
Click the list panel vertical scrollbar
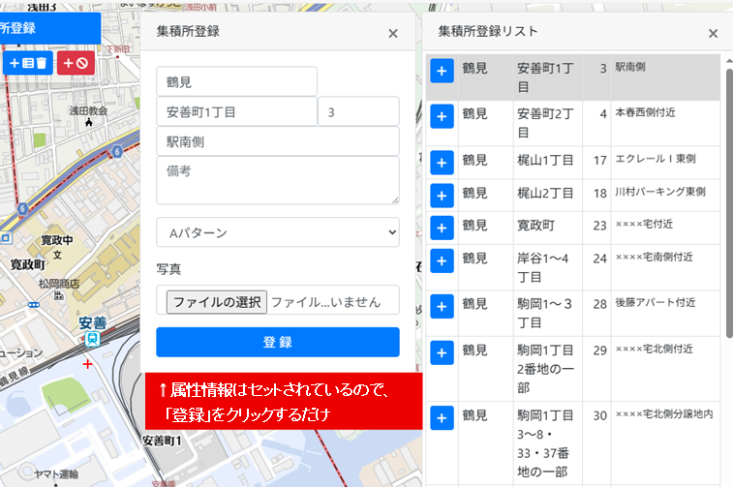coord(729,203)
